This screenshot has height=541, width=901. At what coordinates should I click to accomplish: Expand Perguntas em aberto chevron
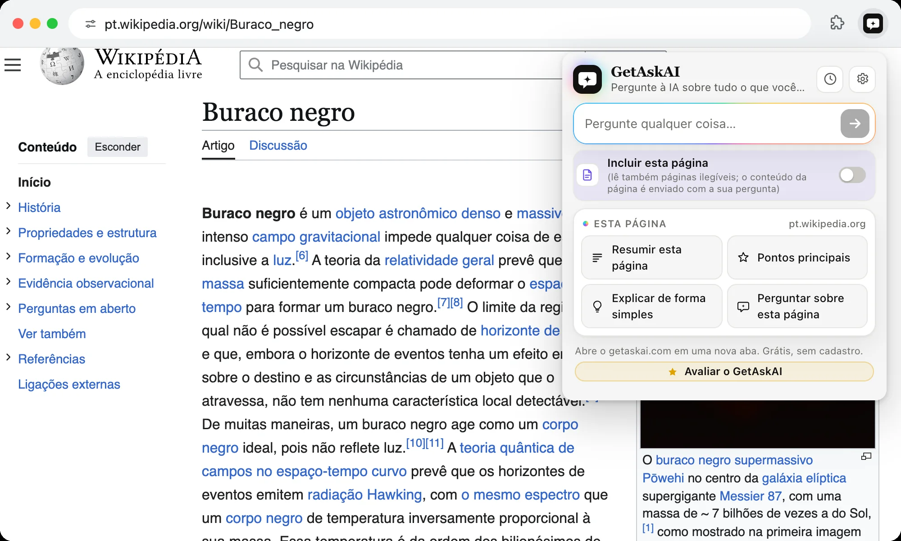[x=8, y=307]
